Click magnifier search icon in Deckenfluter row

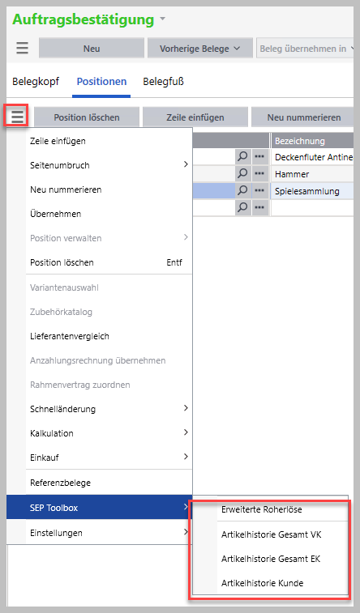[x=242, y=157]
